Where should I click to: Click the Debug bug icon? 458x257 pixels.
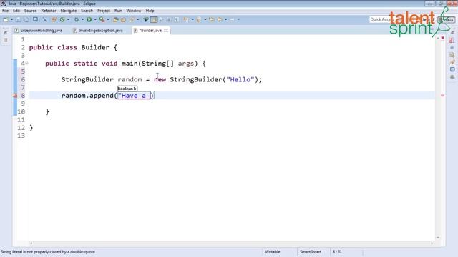point(77,19)
